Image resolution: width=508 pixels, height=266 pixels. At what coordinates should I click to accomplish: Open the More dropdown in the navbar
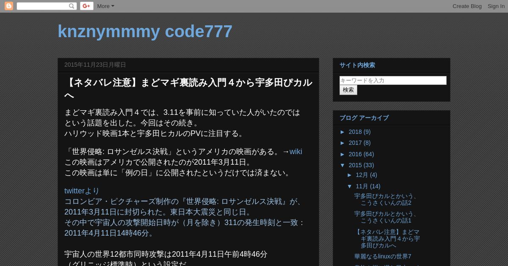tap(105, 6)
